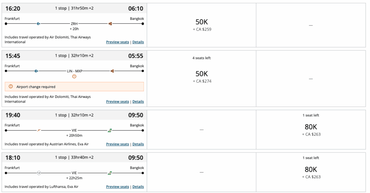Open Details for 16:20 flight

click(138, 42)
